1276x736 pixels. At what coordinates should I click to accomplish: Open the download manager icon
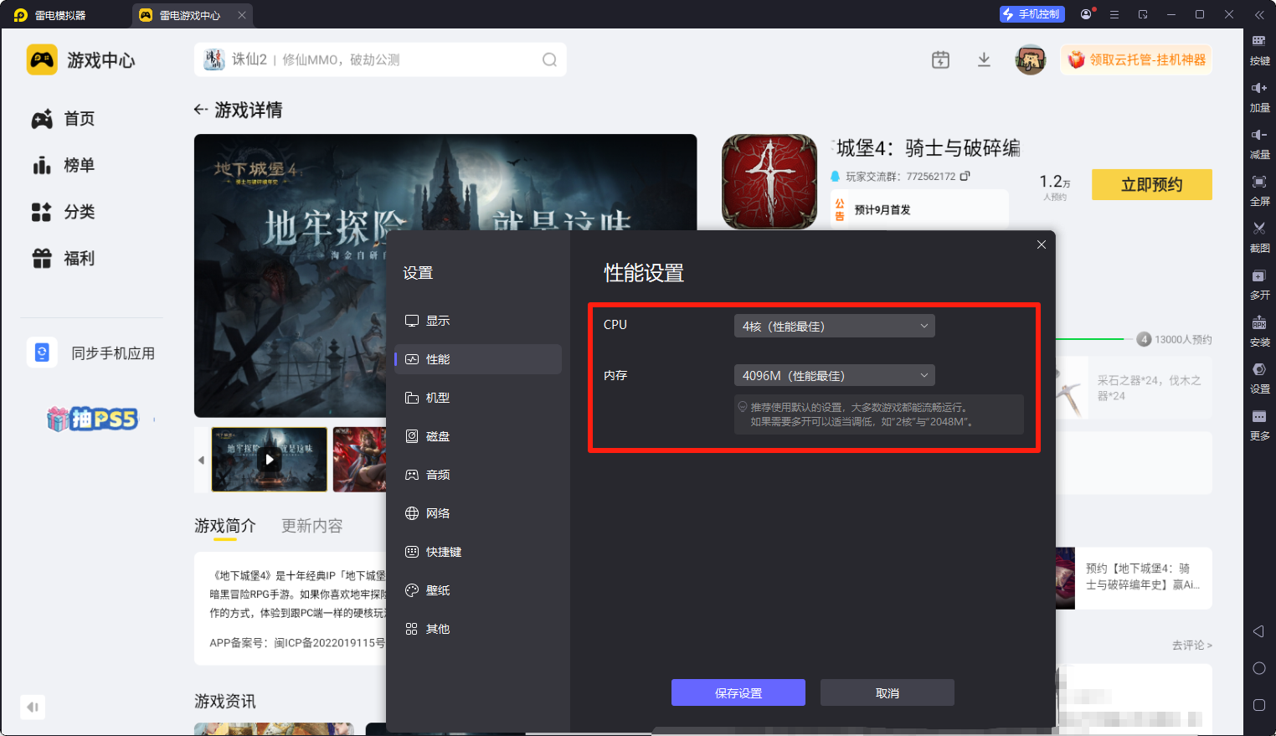coord(984,59)
